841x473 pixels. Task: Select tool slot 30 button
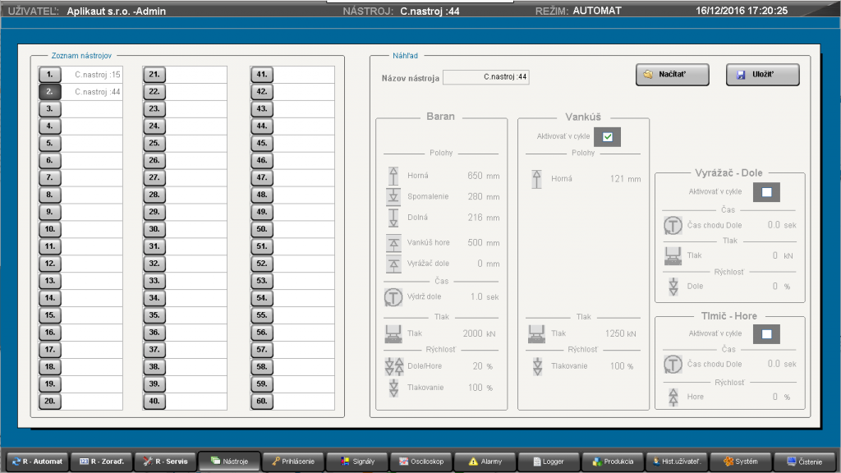click(x=154, y=229)
